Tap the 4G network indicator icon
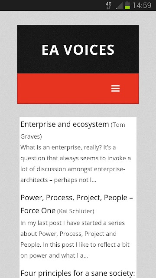Image resolution: width=156 pixels, height=278 pixels. [x=109, y=5]
